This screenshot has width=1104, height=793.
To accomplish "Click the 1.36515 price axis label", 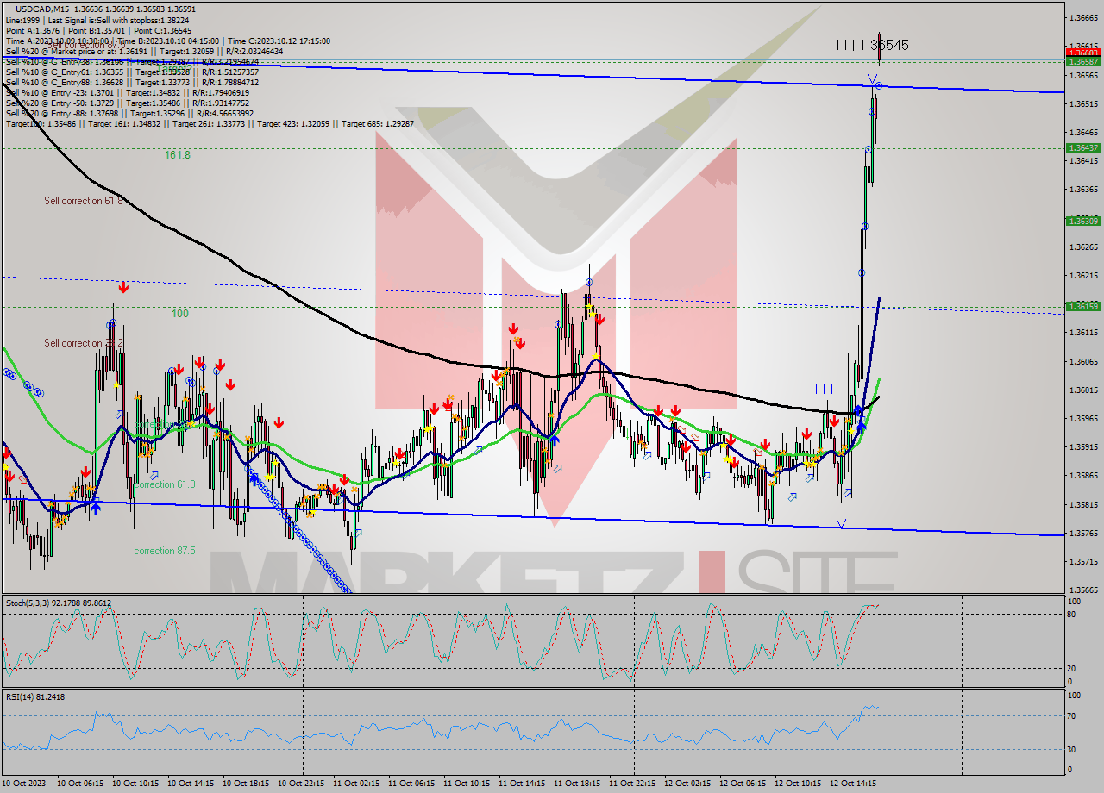I will [1083, 103].
